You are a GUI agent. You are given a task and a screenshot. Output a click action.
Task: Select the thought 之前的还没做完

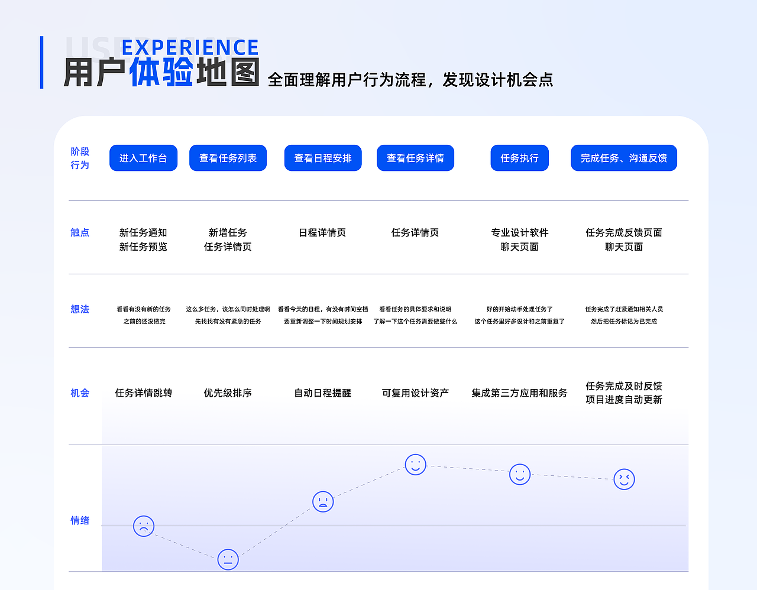pyautogui.click(x=144, y=322)
